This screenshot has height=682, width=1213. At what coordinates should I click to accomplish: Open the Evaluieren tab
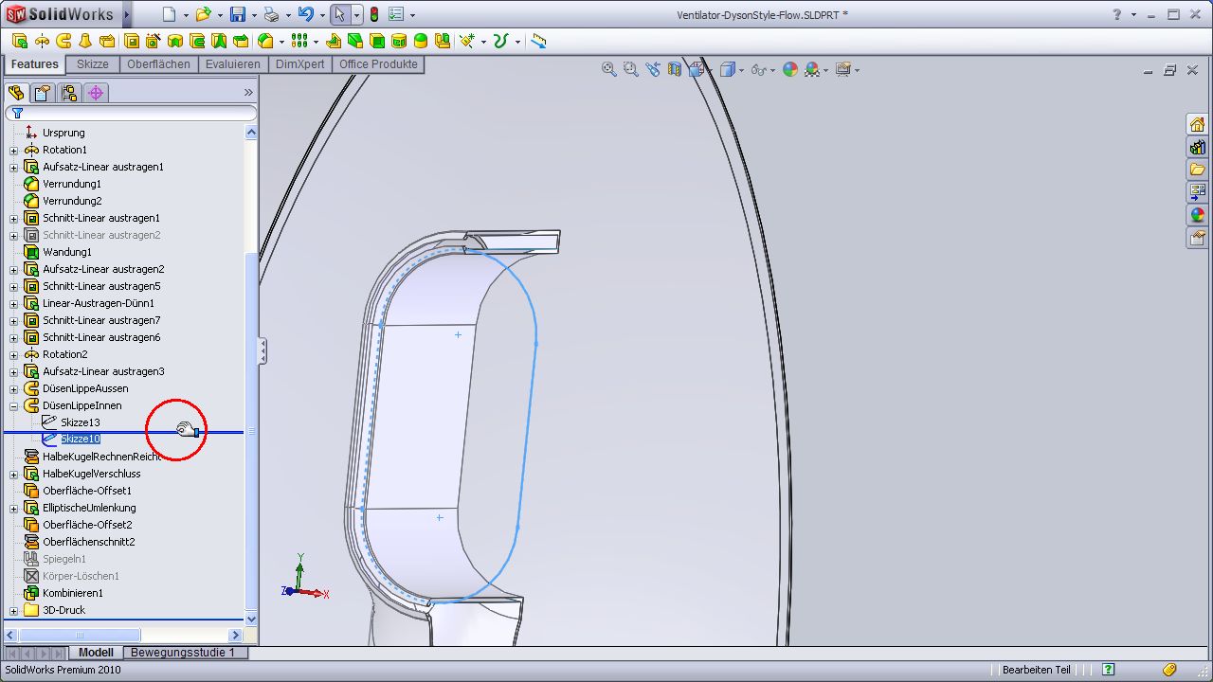pos(233,64)
